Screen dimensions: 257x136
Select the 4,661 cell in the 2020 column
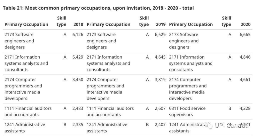click(245, 79)
